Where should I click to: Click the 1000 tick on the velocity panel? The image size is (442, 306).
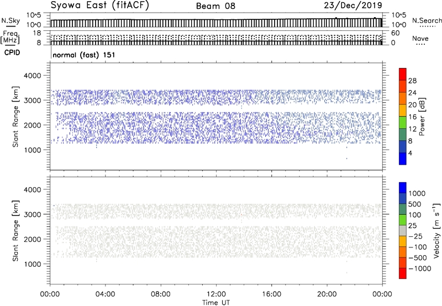[33, 264]
